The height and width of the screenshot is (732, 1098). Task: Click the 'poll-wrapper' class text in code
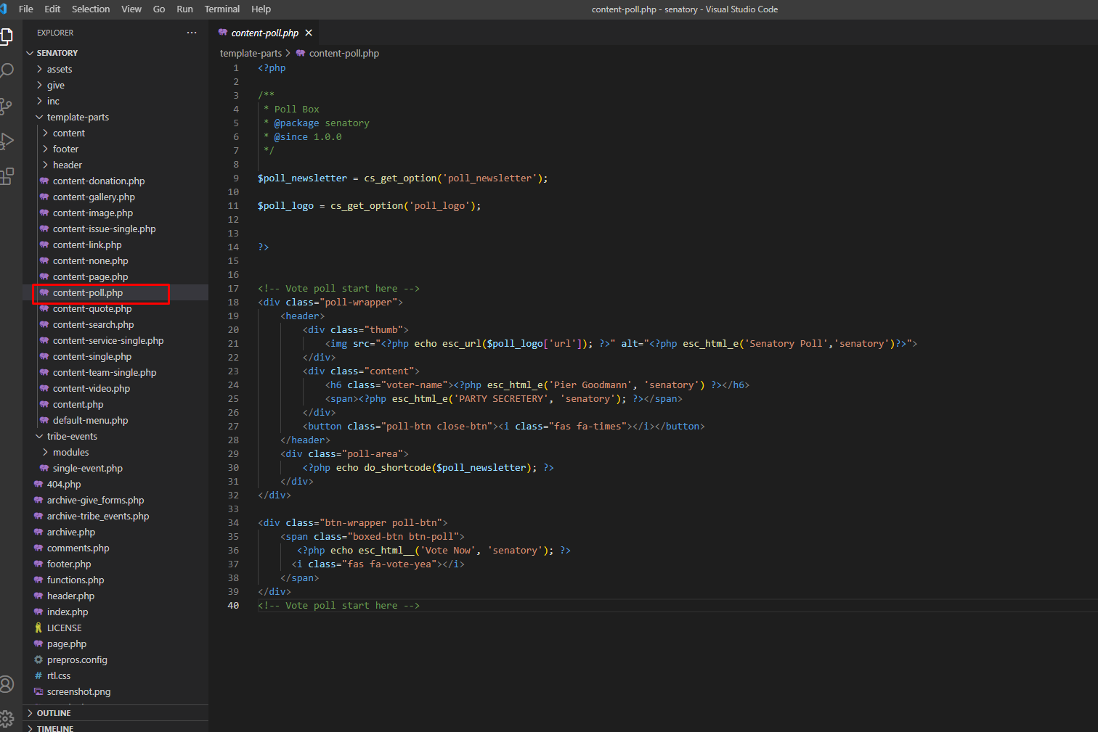(x=358, y=302)
